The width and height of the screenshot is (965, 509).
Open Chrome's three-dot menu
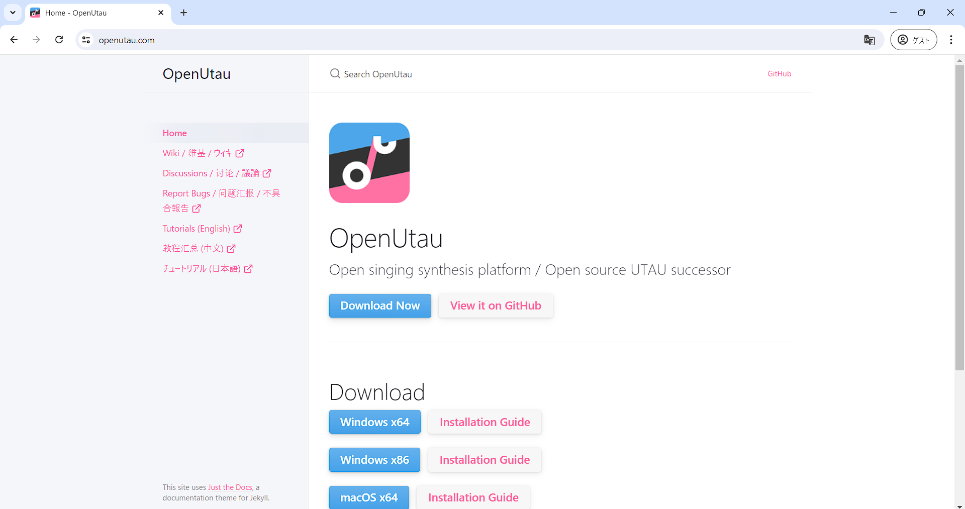(x=951, y=40)
